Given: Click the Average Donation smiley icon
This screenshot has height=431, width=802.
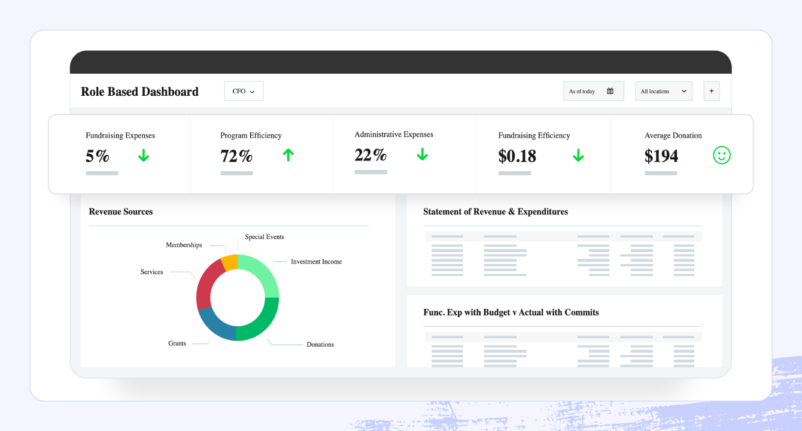Looking at the screenshot, I should pyautogui.click(x=722, y=156).
